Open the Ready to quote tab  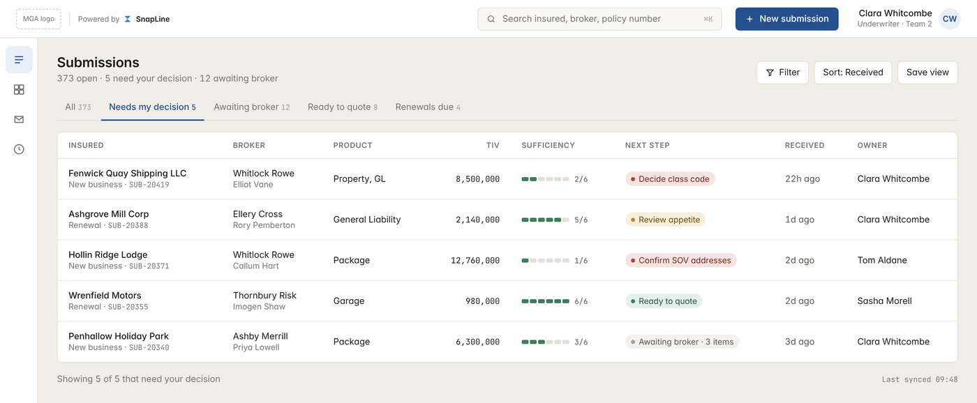[x=343, y=107]
